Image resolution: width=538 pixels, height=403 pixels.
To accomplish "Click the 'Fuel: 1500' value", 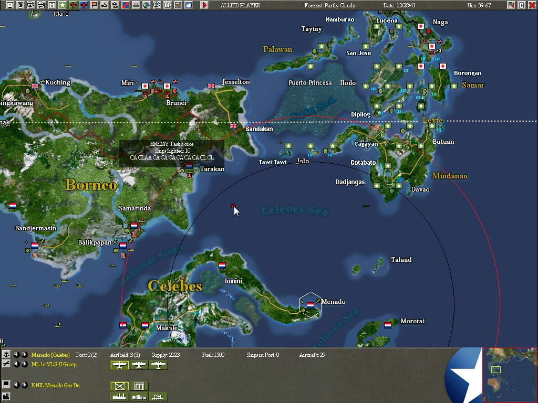I will pos(213,355).
